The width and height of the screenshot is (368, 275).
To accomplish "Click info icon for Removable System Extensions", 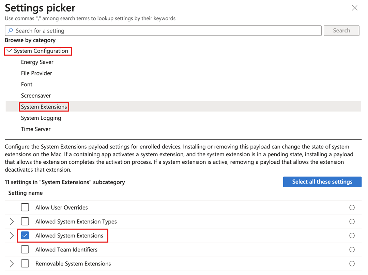I will point(352,263).
